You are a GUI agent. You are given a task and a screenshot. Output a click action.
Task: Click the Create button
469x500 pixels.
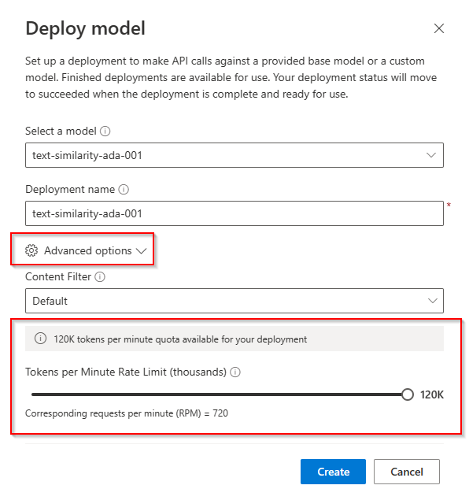pos(333,472)
